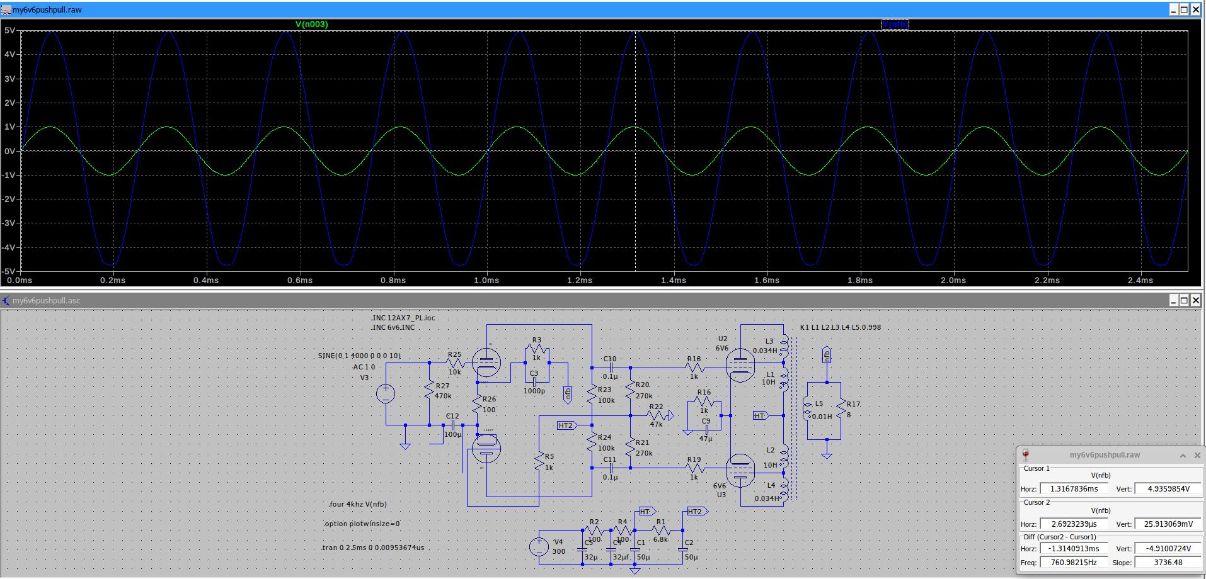This screenshot has height=579, width=1206.
Task: Click the nfb net label next to C3
Action: tap(568, 394)
